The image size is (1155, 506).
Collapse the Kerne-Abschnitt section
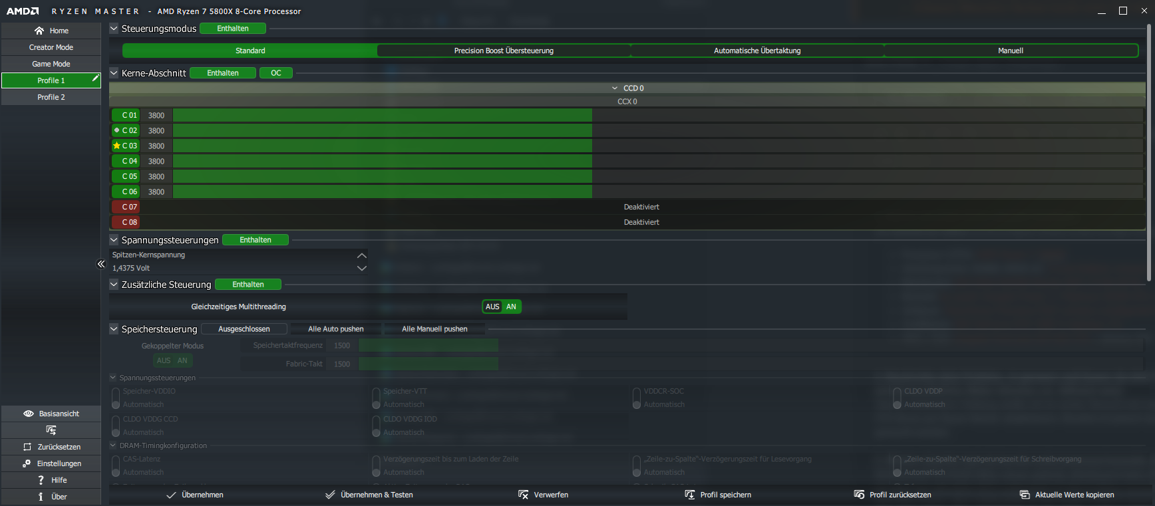pos(114,73)
